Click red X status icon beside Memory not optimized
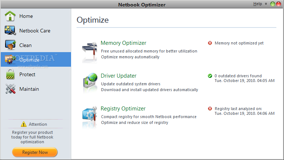284x160 pixels. 210,43
